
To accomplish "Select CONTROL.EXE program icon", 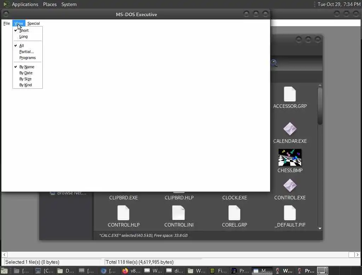I will (x=290, y=186).
